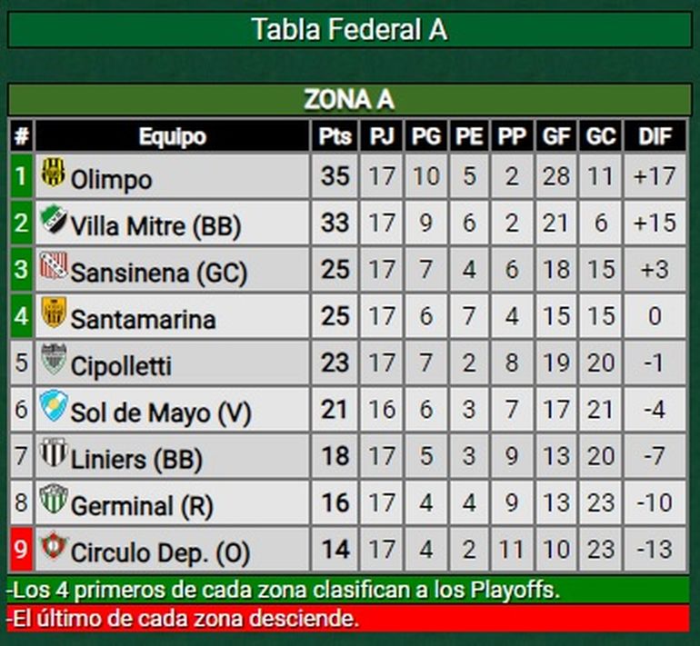700x646 pixels.
Task: Click the Villa Mitre club crest
Action: coord(53,221)
